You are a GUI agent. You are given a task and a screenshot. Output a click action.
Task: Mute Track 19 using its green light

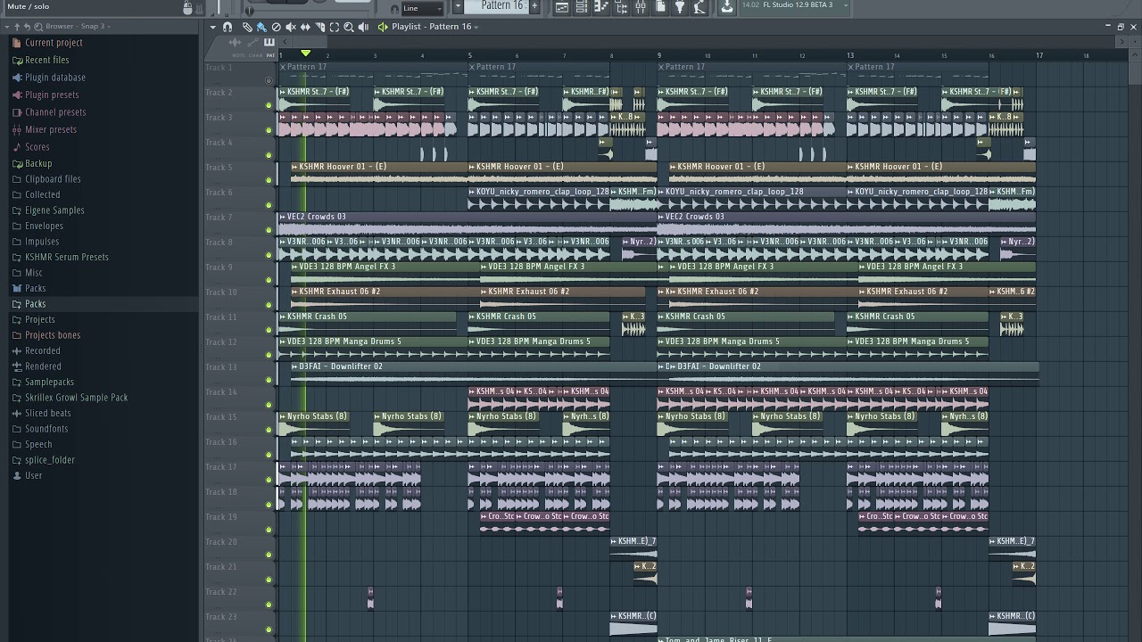click(x=269, y=530)
